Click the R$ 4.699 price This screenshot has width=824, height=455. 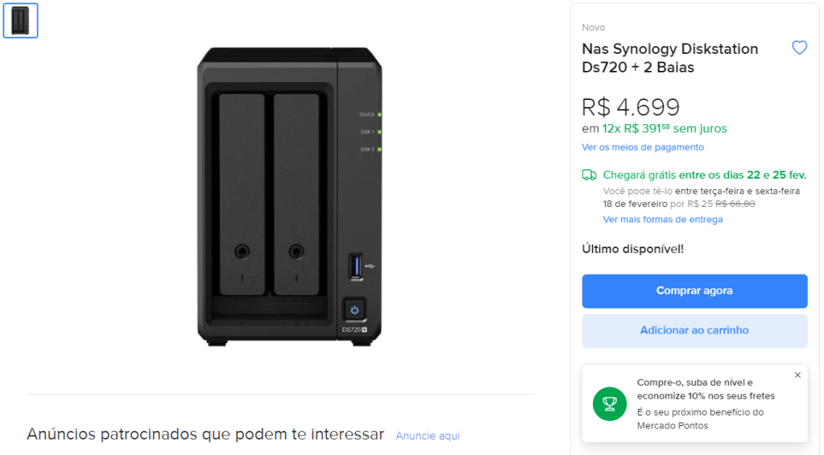631,107
